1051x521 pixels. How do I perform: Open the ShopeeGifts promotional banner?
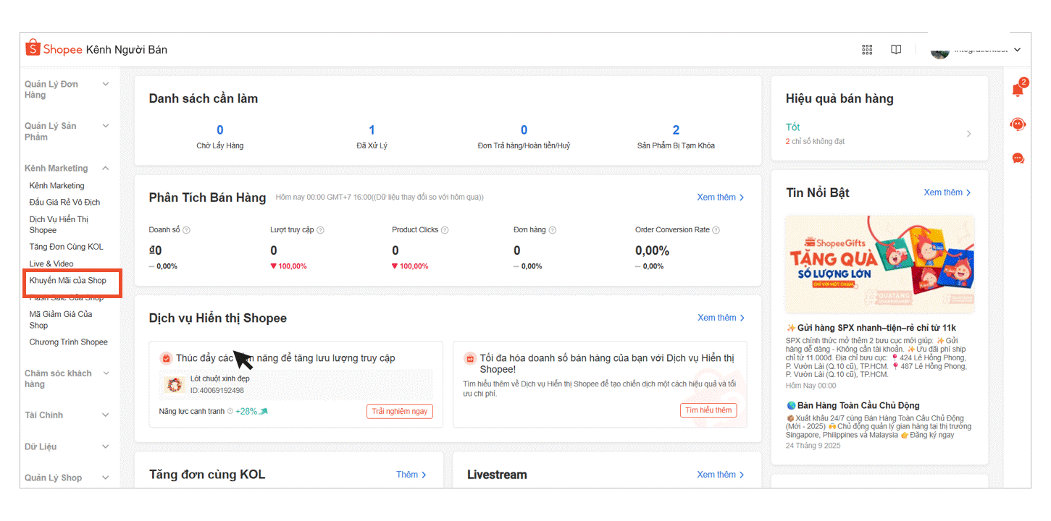(x=879, y=264)
